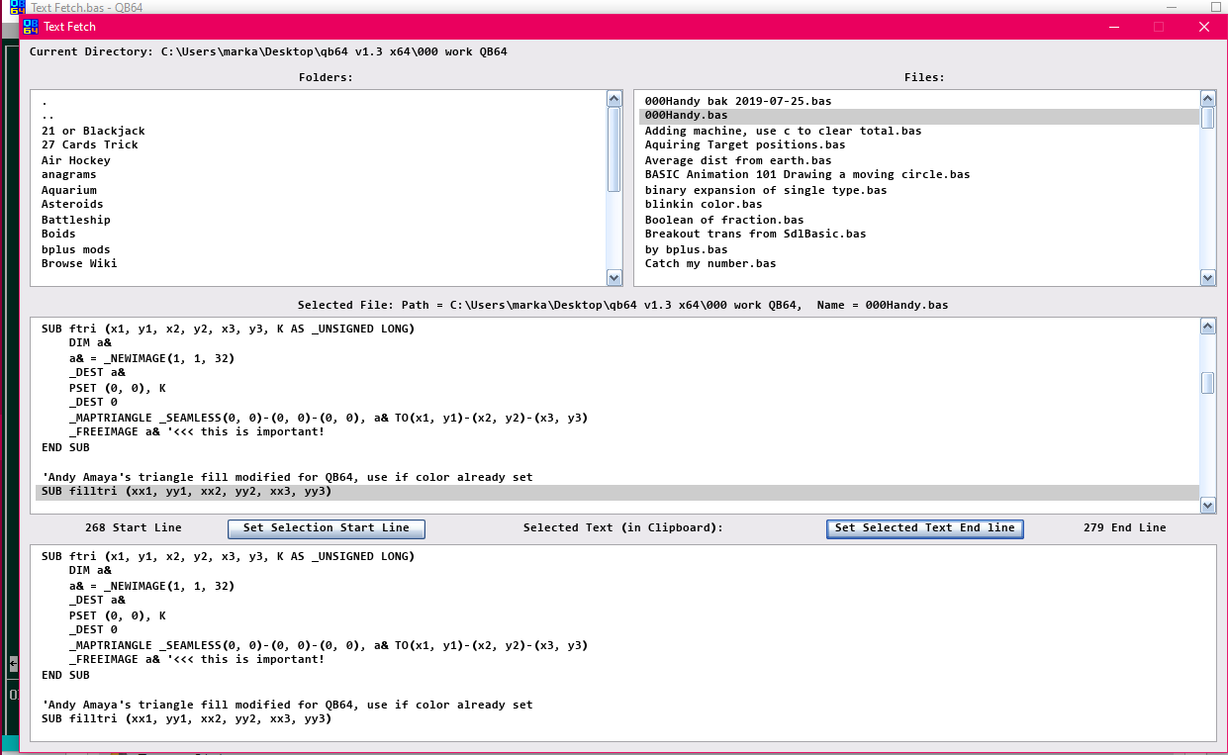1228x755 pixels.
Task: Open the Asteroids folder
Action: point(72,205)
